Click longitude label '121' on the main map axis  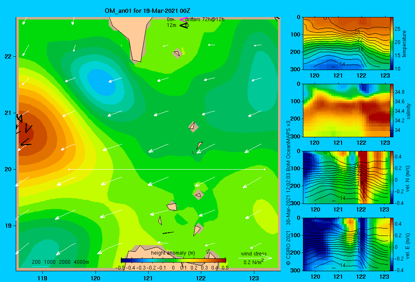coord(148,278)
